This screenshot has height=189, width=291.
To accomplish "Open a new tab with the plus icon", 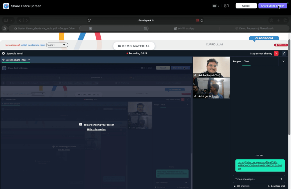I will (278, 20).
